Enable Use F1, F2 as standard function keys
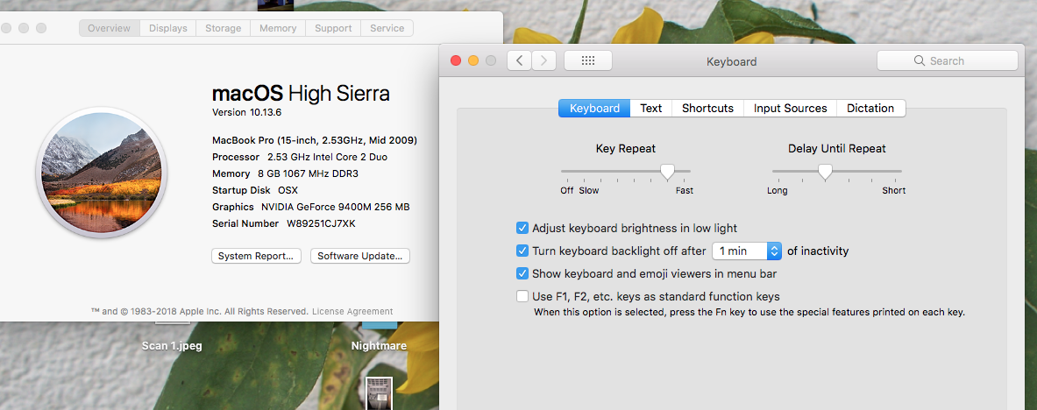This screenshot has height=410, width=1037. tap(522, 296)
